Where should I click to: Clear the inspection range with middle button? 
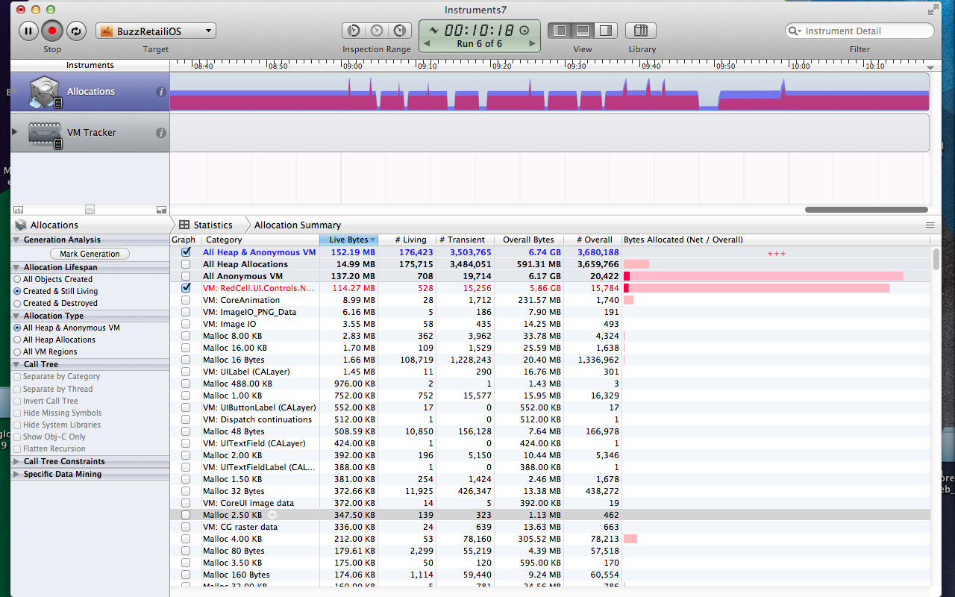(377, 31)
